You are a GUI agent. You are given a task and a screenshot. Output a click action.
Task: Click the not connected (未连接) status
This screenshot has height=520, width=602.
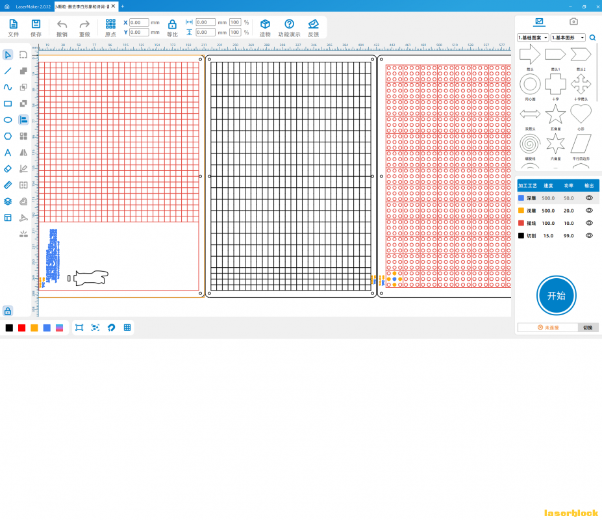[x=548, y=328]
